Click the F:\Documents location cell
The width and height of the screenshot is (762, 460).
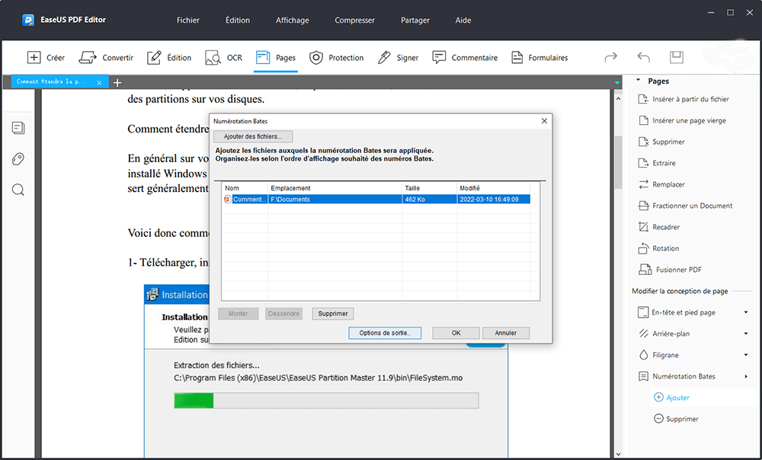[x=335, y=199]
